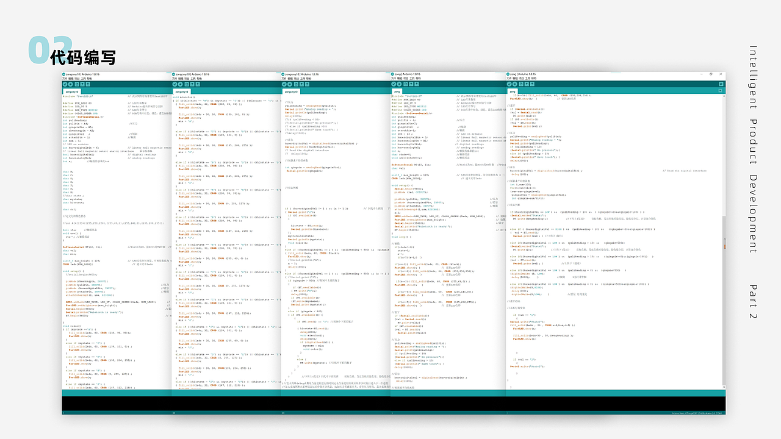Viewport: 781px width, 439px height.
Task: Click New sketch in the third Arduino window
Action: tap(296, 84)
